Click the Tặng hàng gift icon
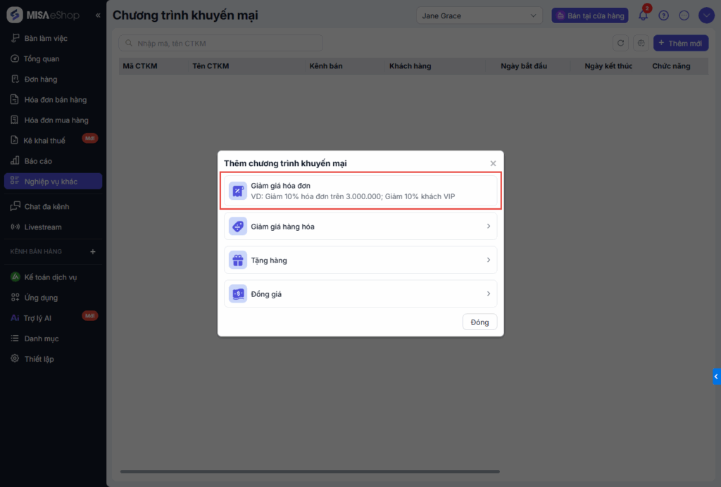 tap(238, 260)
